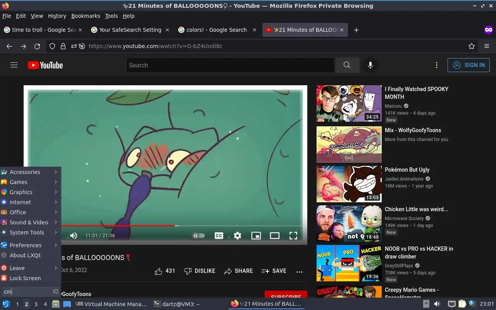Open the Edit menu

pos(21,16)
